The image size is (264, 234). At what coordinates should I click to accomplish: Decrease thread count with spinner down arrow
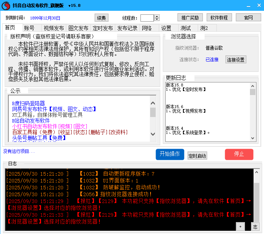[157, 19]
